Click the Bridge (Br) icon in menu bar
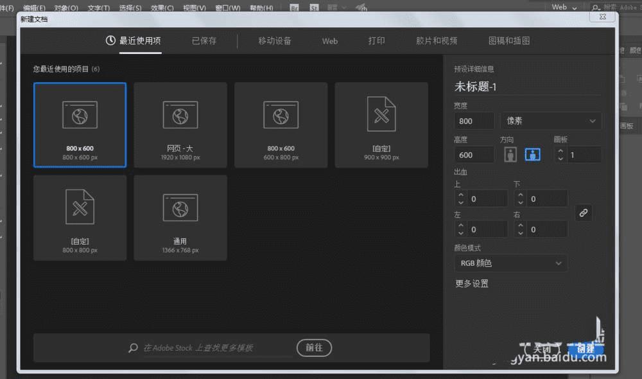 pos(294,8)
